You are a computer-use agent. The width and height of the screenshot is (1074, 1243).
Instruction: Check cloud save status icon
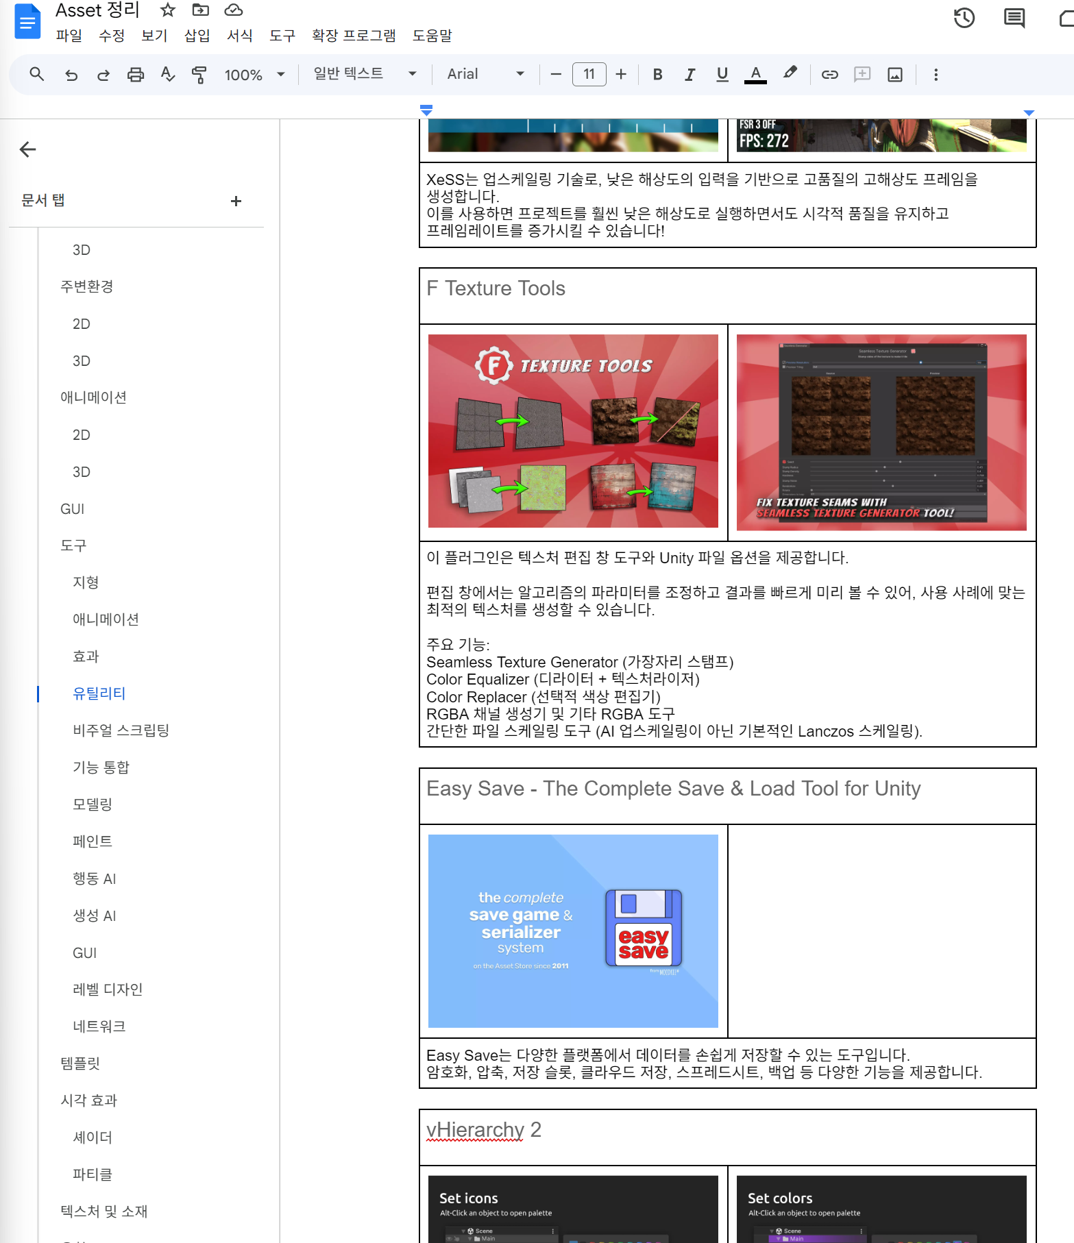[x=234, y=10]
